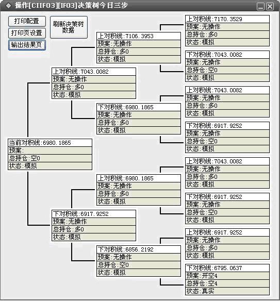Minimize the decision tree window
This screenshot has width=280, height=302.
click(260, 7)
